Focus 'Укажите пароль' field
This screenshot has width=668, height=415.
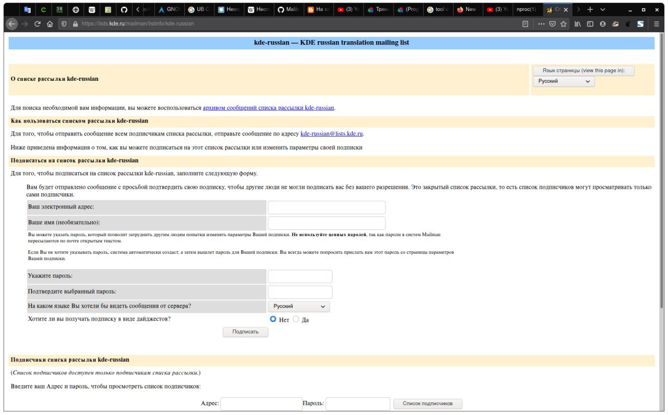(300, 276)
